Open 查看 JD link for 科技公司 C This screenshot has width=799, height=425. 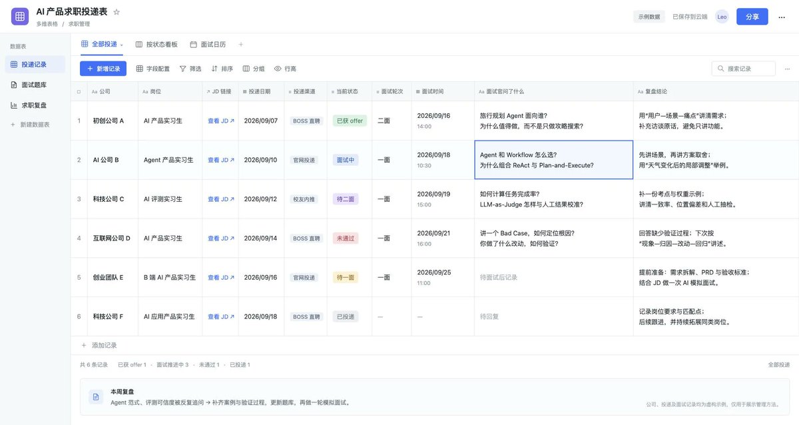click(220, 199)
